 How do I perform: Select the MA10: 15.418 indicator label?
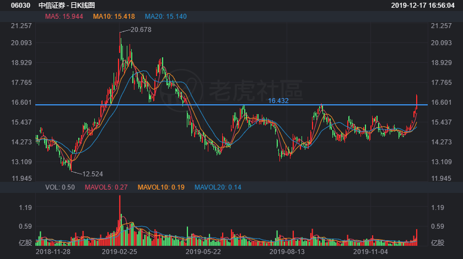tap(114, 17)
